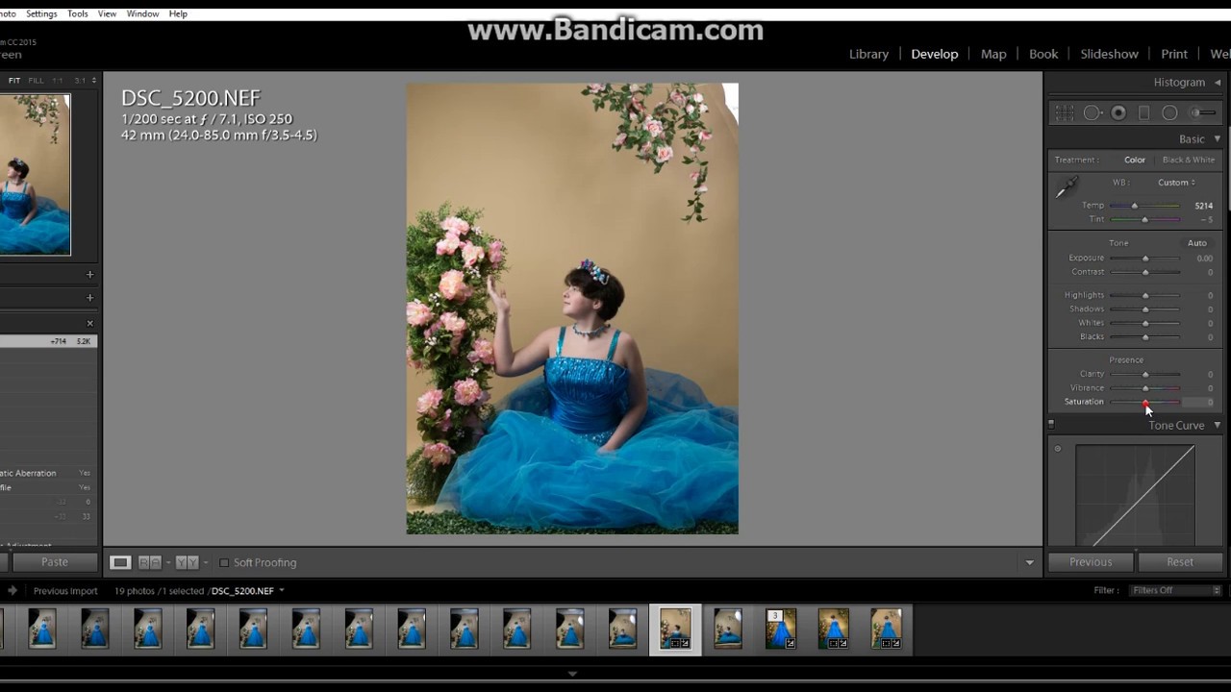Open the navigator zoom ratio dropdown arrows
Image resolution: width=1231 pixels, height=692 pixels.
point(93,81)
